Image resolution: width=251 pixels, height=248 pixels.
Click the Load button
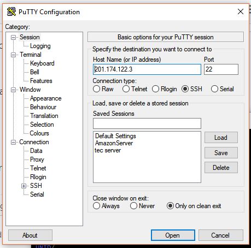pos(221,138)
